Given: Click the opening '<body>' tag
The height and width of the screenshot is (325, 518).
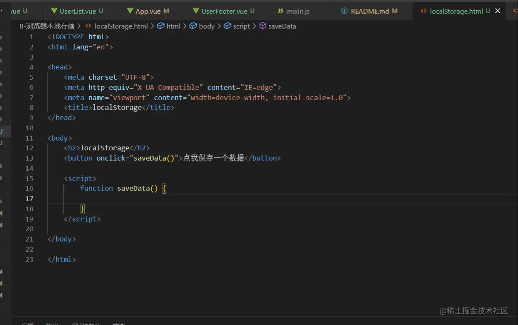Looking at the screenshot, I should coord(60,138).
